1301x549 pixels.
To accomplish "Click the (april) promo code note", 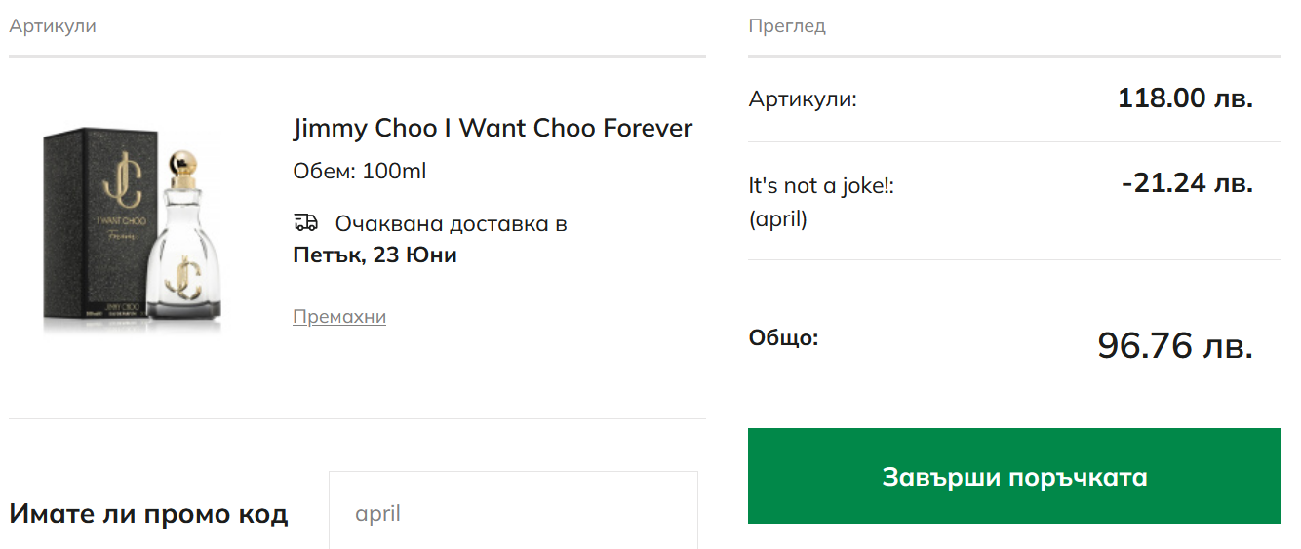I will [778, 219].
